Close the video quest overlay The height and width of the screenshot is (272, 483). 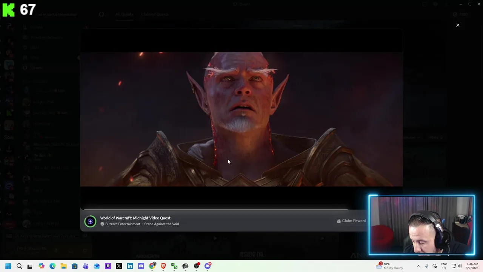[x=458, y=25]
